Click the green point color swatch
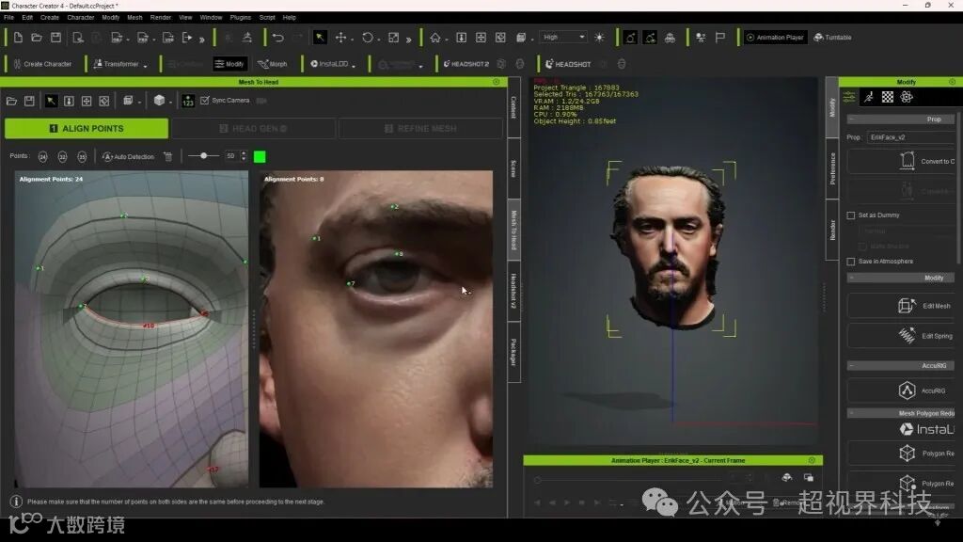 tap(260, 157)
